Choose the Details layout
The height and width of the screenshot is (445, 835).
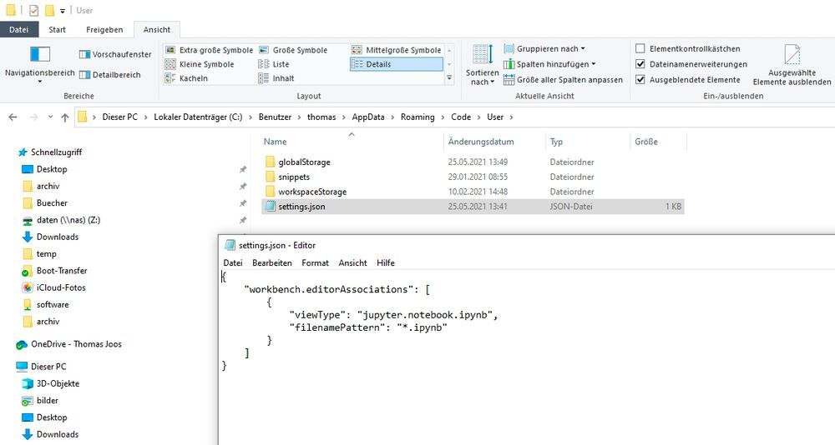coord(396,64)
